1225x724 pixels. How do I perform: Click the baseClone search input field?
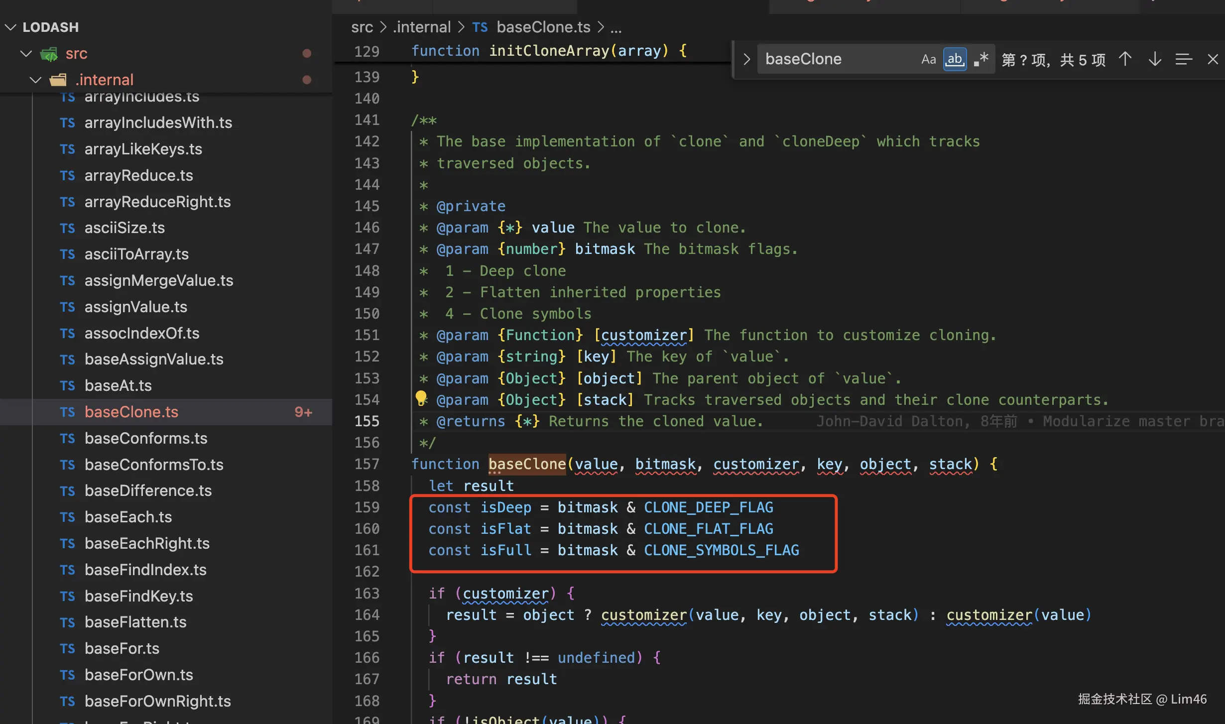(x=837, y=59)
